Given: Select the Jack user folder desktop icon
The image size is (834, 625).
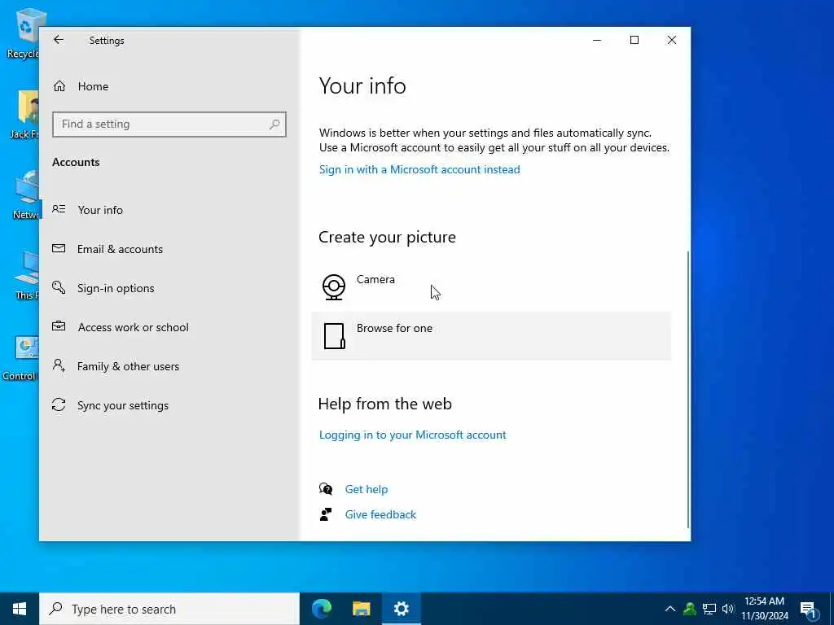Looking at the screenshot, I should [24, 115].
